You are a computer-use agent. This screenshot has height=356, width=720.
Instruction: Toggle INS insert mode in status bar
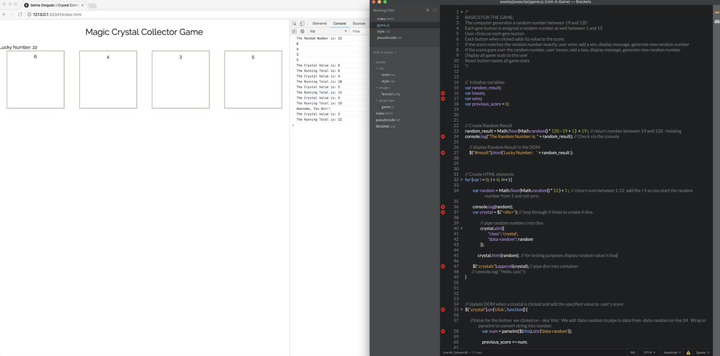[632, 352]
